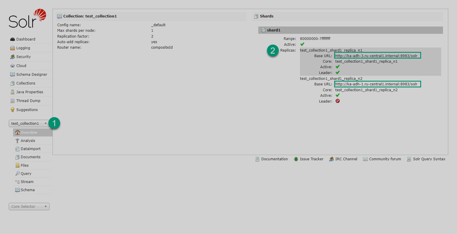457x234 pixels.
Task: Click the Collections icon
Action: (13, 83)
